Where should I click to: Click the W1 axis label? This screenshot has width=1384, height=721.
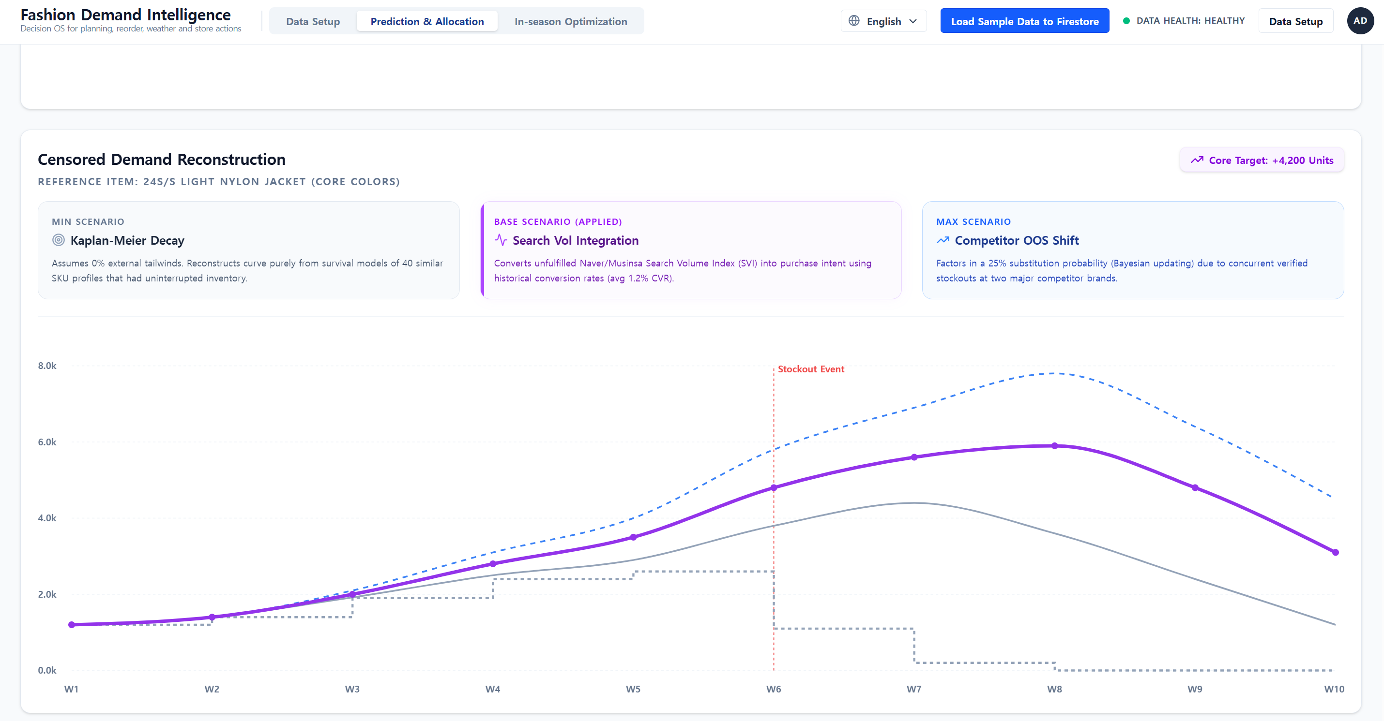pos(72,689)
